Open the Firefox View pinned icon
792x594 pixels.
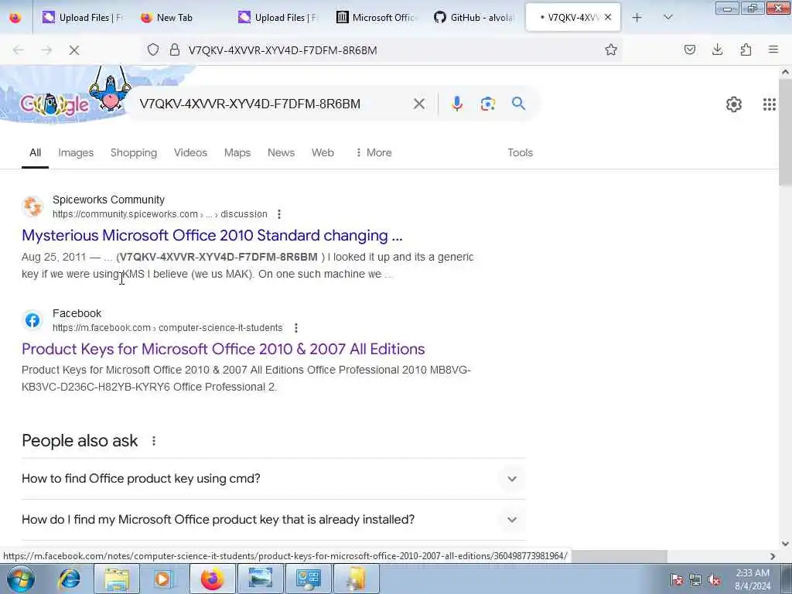tap(15, 18)
